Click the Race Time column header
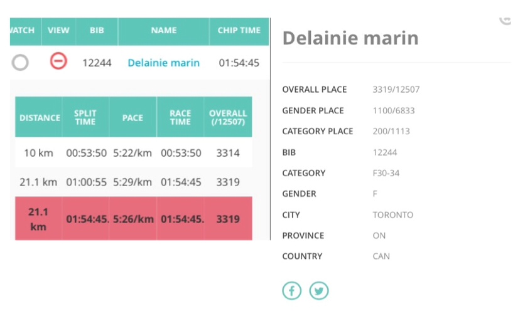The image size is (530, 326). pyautogui.click(x=180, y=117)
